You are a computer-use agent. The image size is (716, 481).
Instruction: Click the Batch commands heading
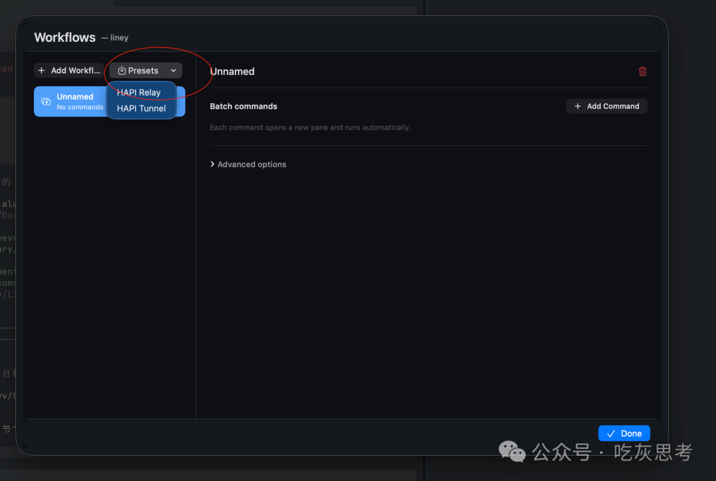click(243, 106)
